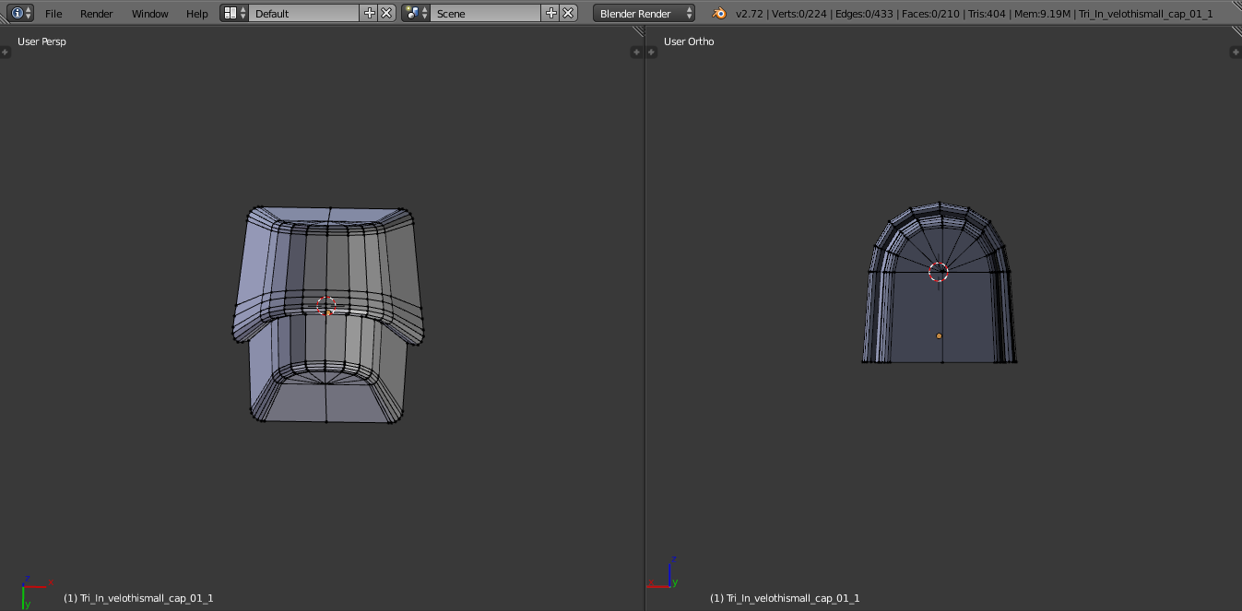Screen dimensions: 1242x611
Task: Click the area split corner of User Persp viewport
Action: (637, 31)
